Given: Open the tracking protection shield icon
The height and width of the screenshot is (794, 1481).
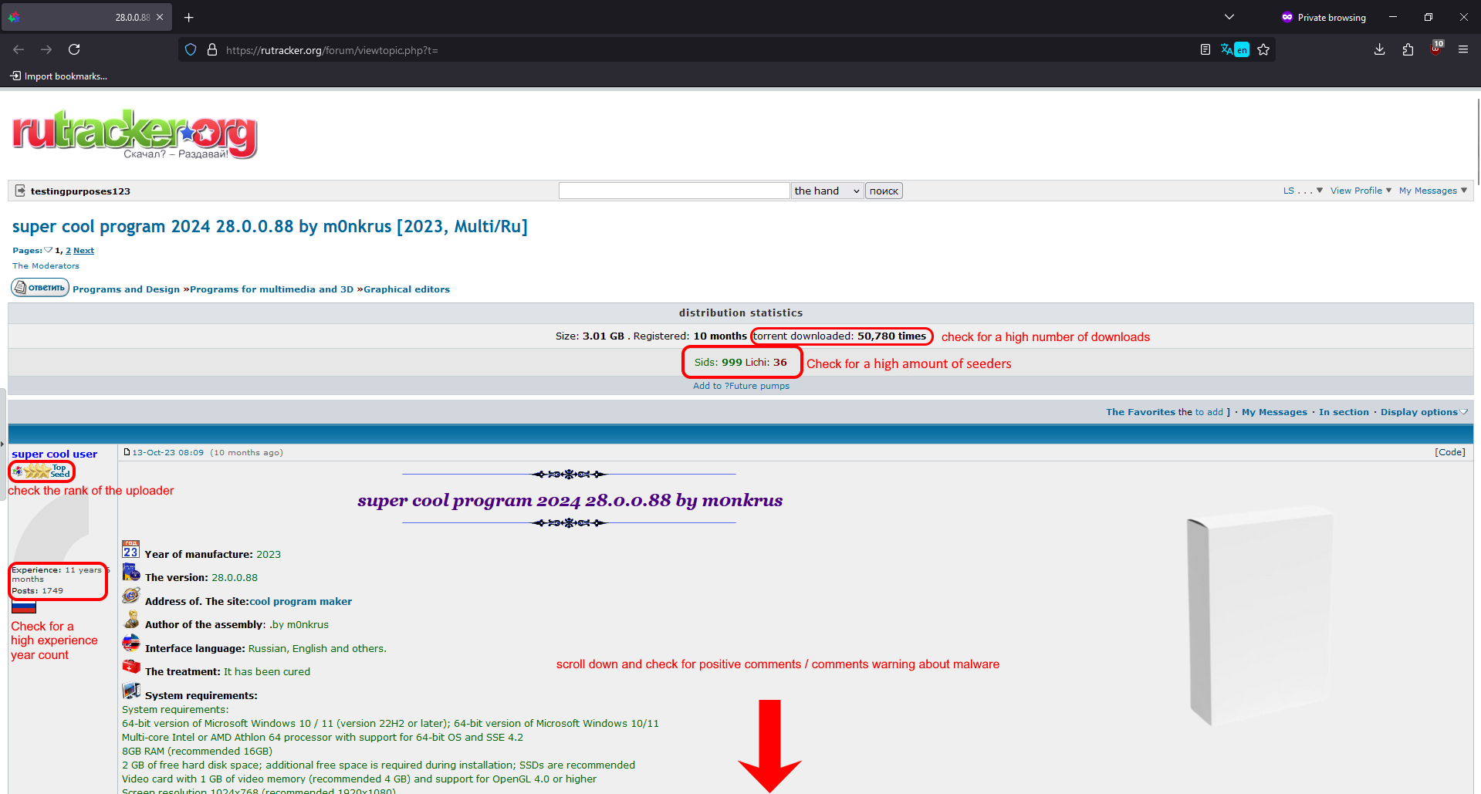Looking at the screenshot, I should click(191, 49).
